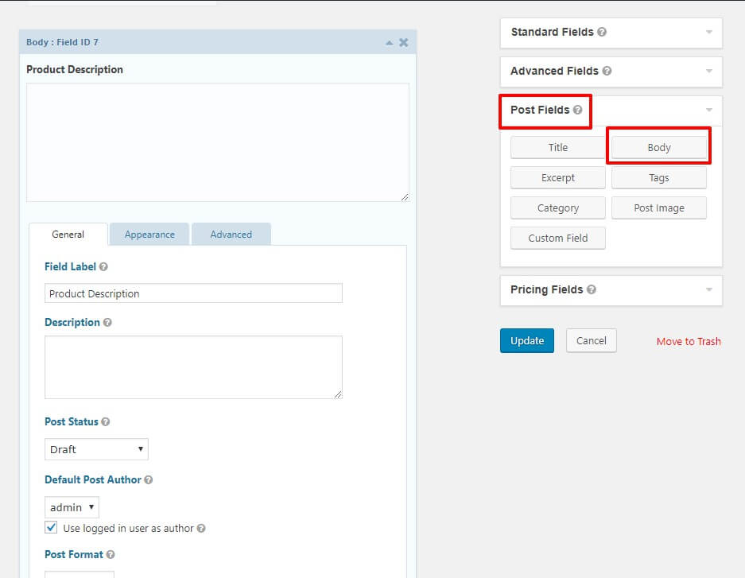Image resolution: width=745 pixels, height=578 pixels.
Task: Uncheck Use logged in user as author
Action: point(51,527)
